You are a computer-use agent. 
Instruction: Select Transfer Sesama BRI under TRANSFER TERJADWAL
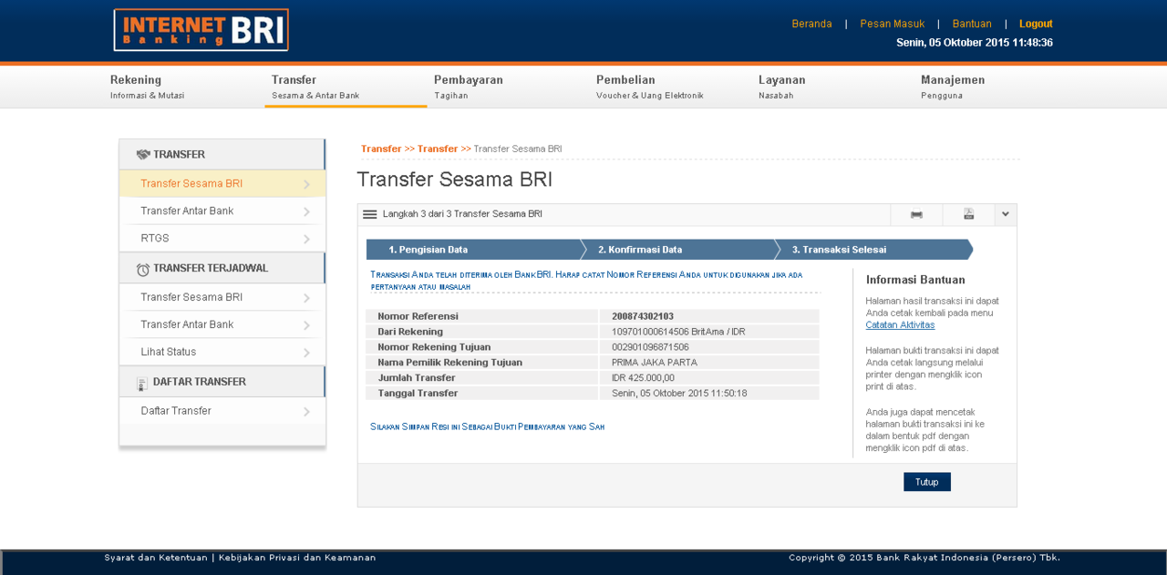[222, 297]
